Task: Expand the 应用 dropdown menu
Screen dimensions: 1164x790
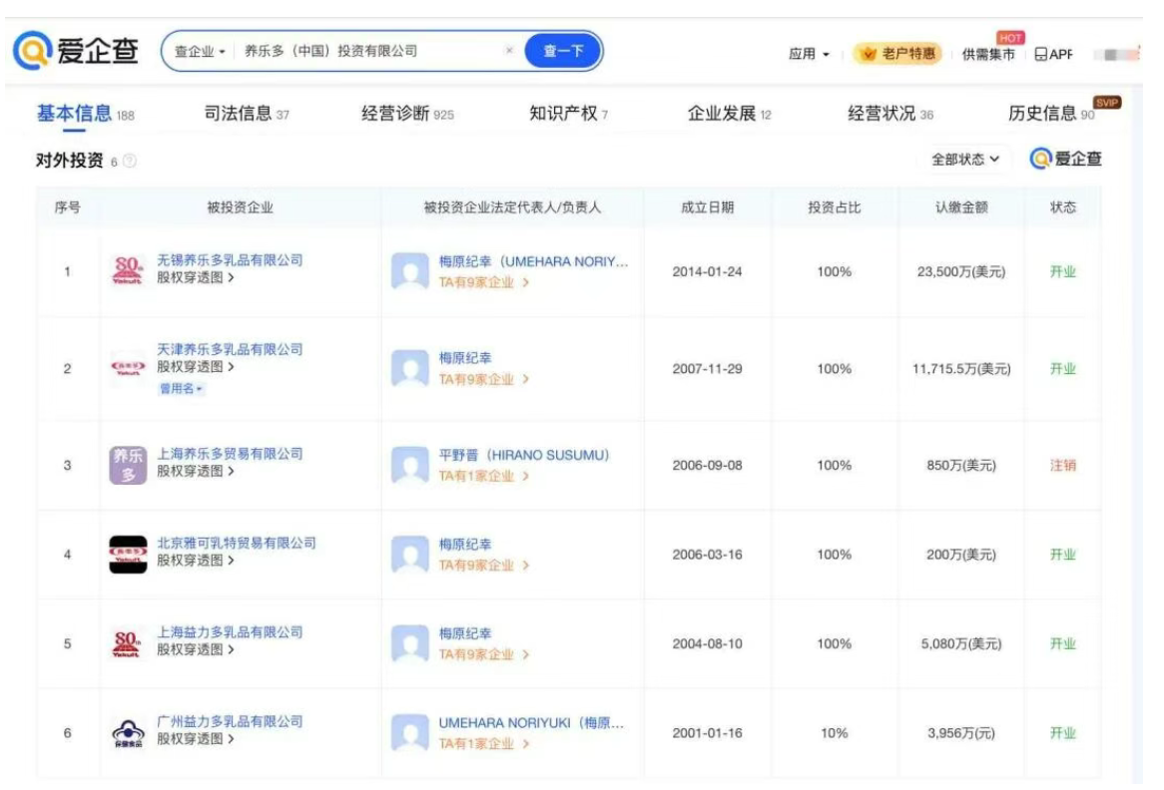Action: coord(809,54)
